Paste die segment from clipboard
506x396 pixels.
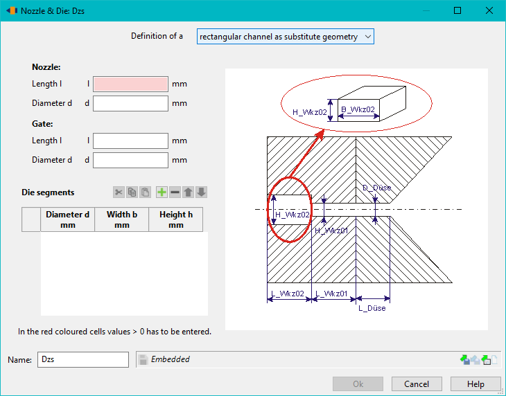click(146, 192)
